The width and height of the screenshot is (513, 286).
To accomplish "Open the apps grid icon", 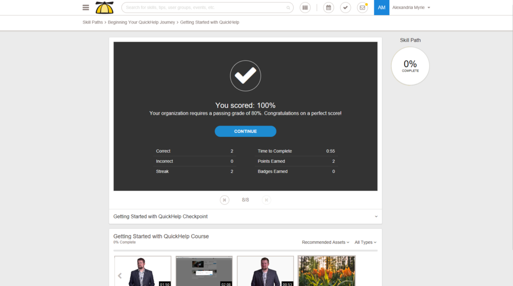I will (x=305, y=8).
